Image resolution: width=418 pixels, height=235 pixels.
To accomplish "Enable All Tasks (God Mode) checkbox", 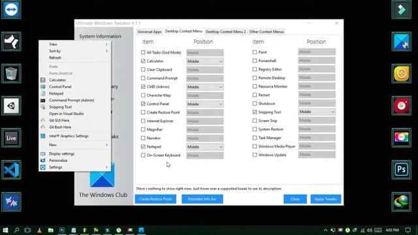I will click(143, 52).
